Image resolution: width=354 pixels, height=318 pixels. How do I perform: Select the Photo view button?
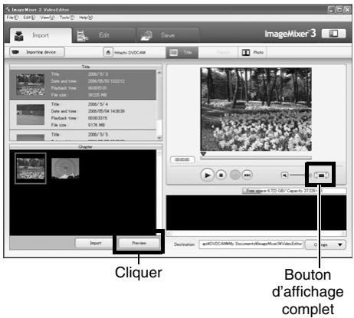coord(253,52)
